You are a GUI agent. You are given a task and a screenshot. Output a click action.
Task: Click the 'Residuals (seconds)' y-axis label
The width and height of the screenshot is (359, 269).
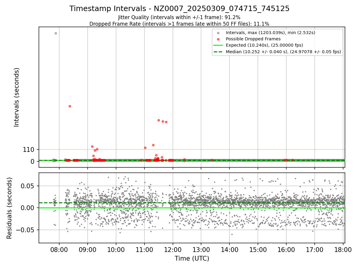click(x=10, y=208)
